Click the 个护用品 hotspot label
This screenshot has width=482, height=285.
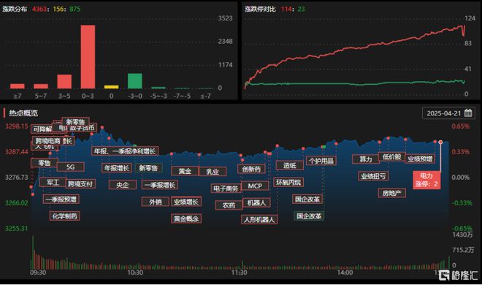tap(321, 161)
